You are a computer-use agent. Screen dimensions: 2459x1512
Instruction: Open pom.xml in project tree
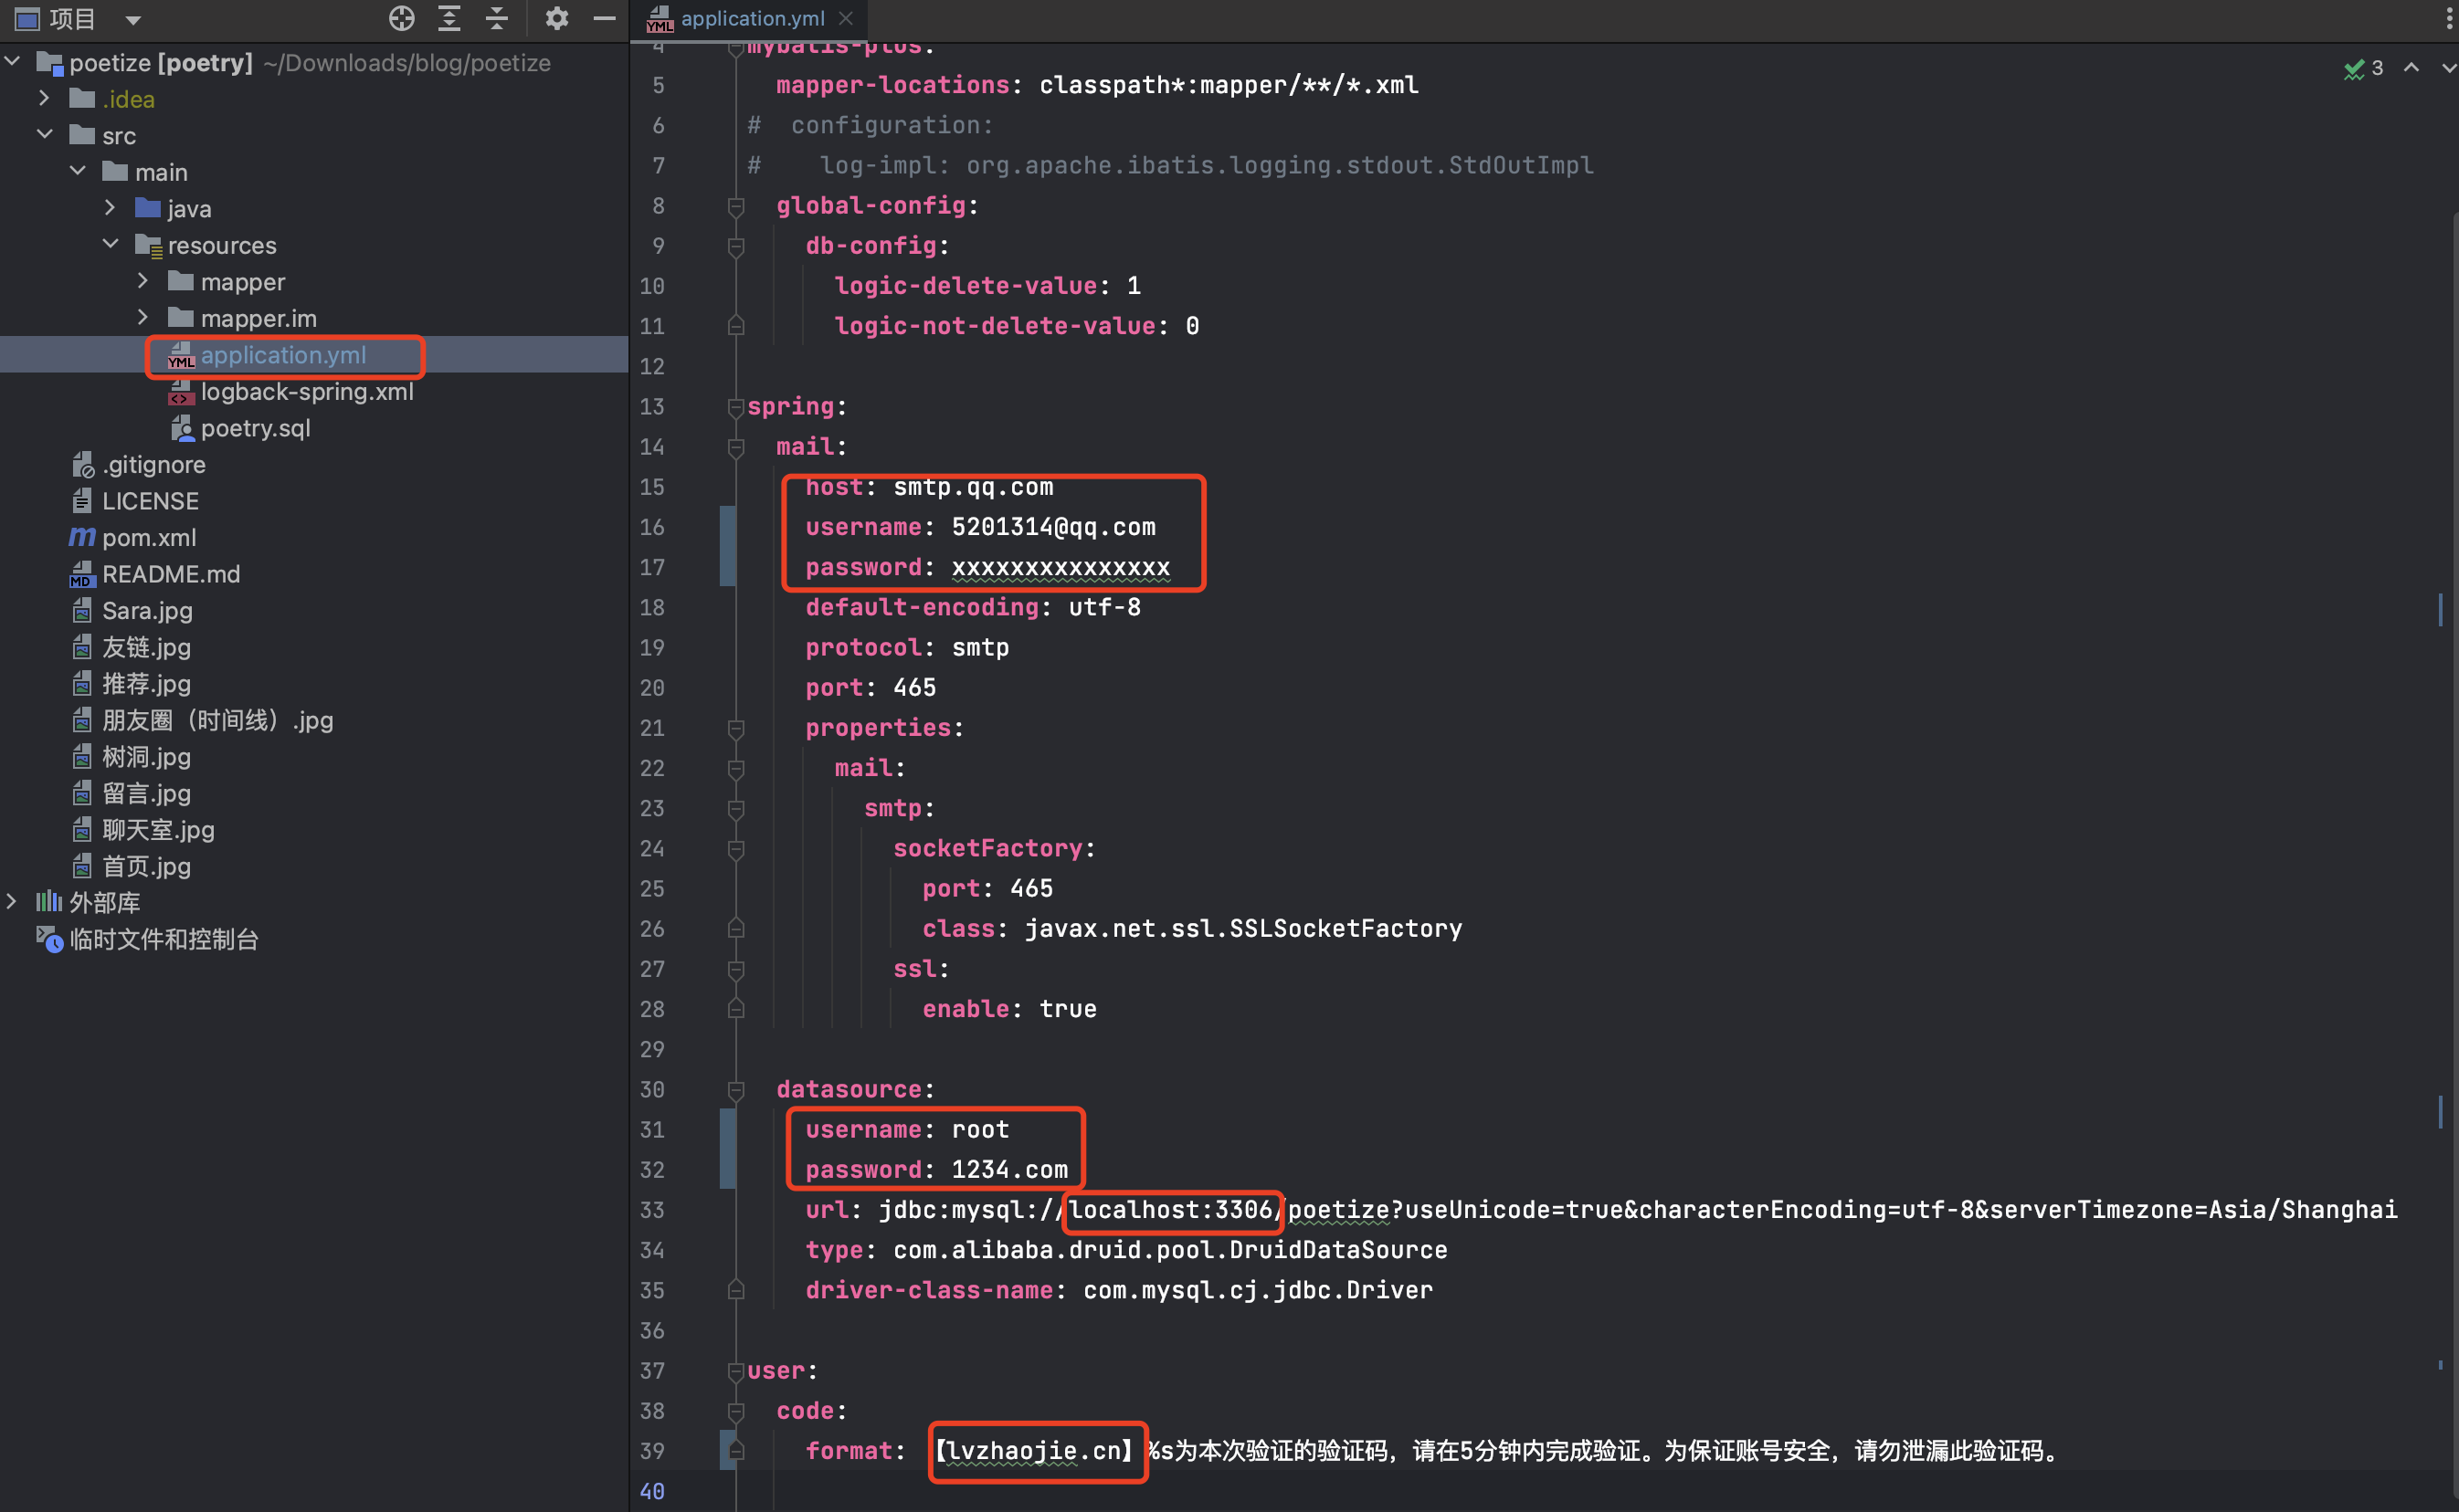click(x=148, y=538)
